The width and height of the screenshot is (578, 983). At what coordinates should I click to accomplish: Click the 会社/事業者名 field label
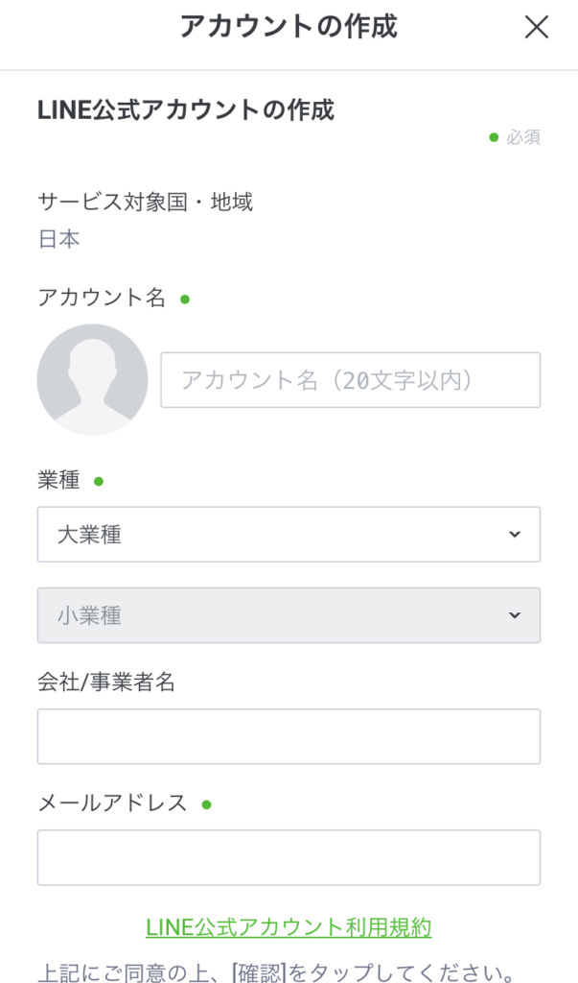click(105, 683)
